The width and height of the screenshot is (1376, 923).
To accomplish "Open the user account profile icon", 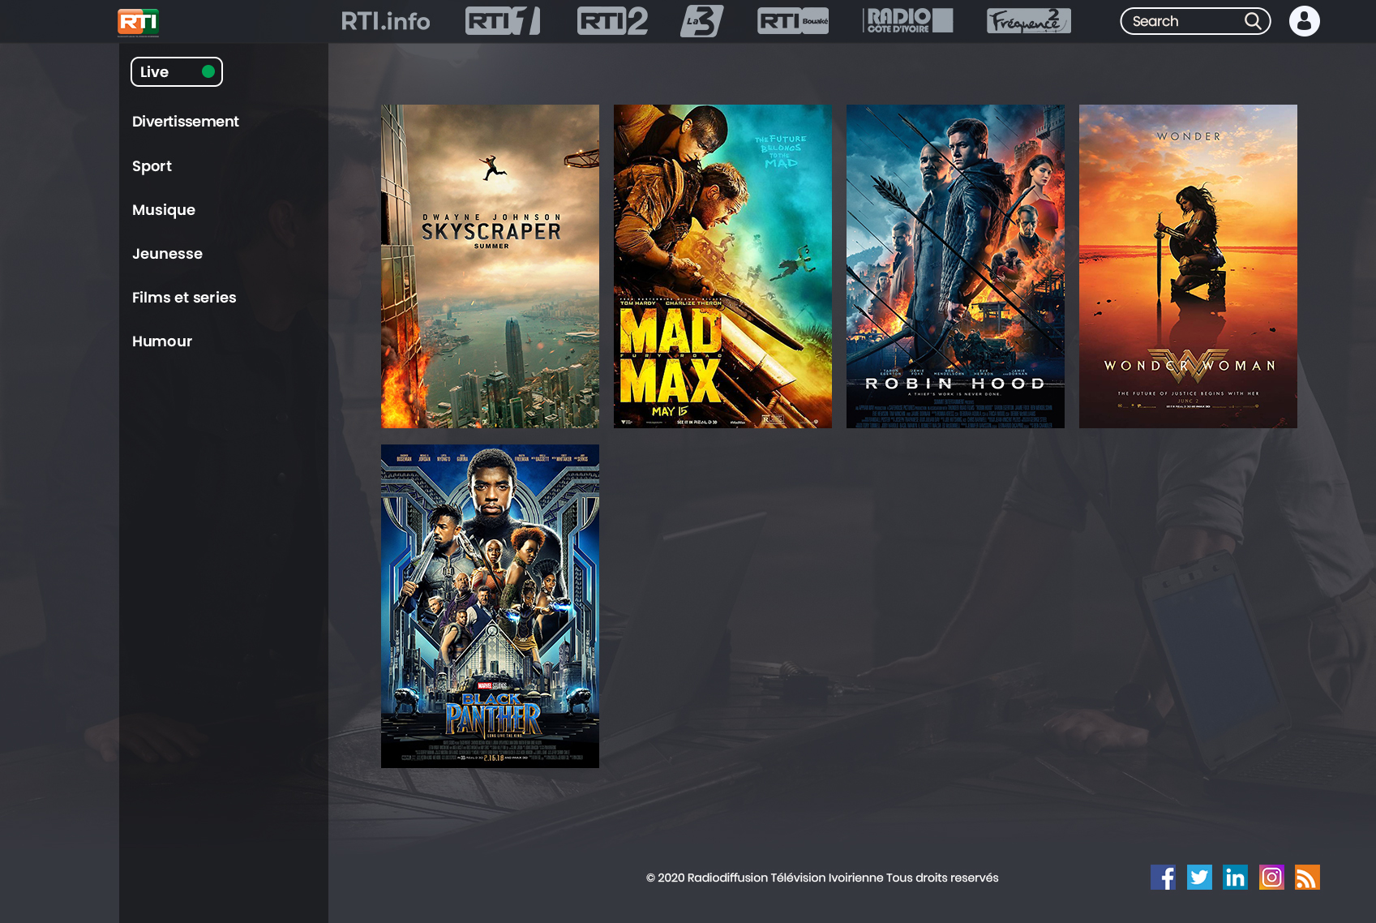I will tap(1305, 21).
